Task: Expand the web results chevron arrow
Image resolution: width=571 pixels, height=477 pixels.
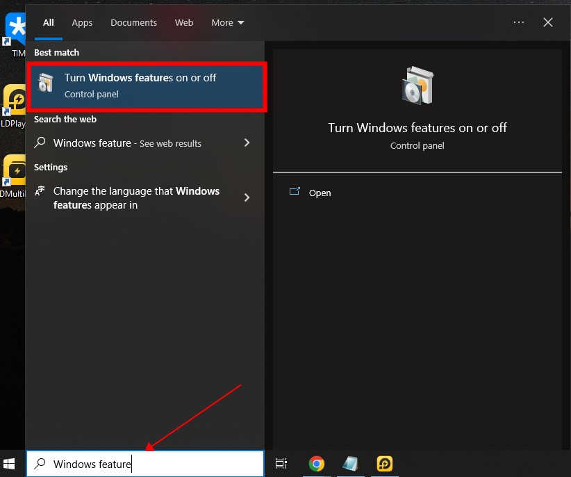Action: pos(247,143)
